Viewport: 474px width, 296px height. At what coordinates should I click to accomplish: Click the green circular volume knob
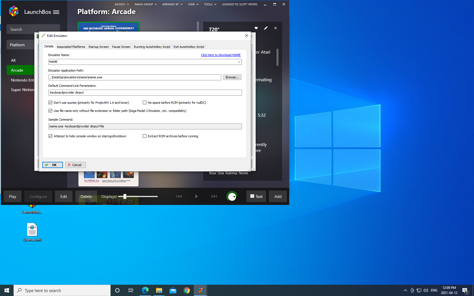(x=232, y=196)
